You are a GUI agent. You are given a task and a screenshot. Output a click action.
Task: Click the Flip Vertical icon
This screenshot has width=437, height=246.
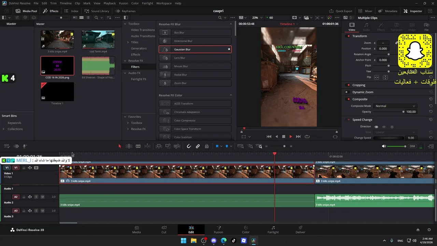385,77
